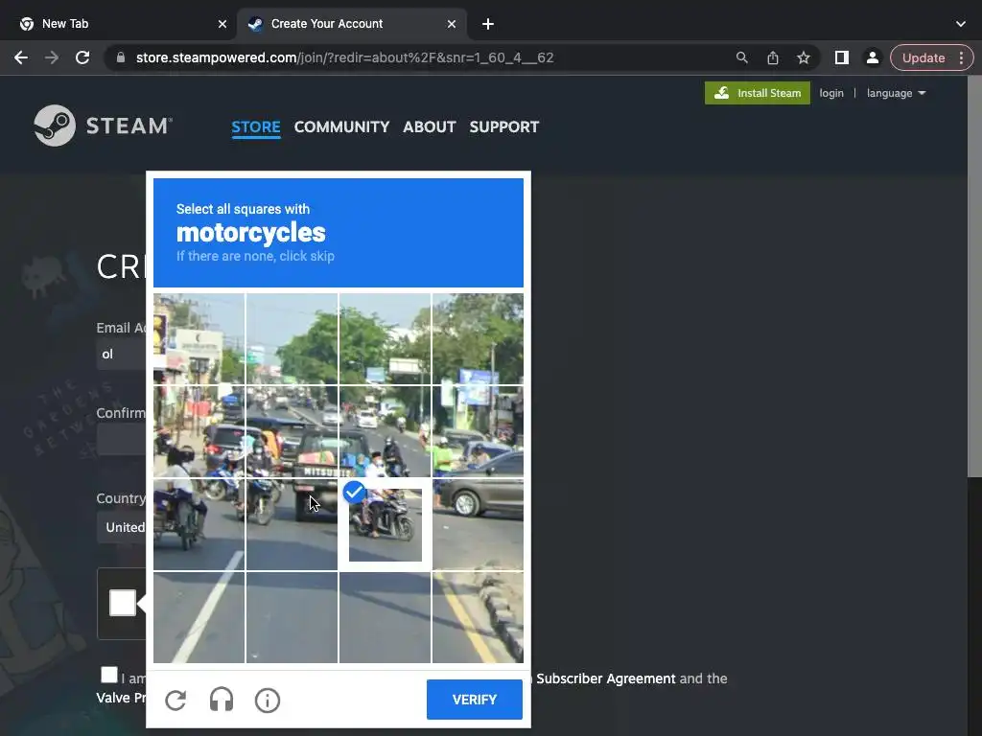Click the padlock site info icon
The image size is (982, 736).
[121, 57]
